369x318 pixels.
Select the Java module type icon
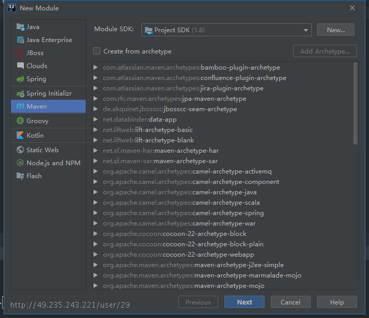(x=20, y=27)
